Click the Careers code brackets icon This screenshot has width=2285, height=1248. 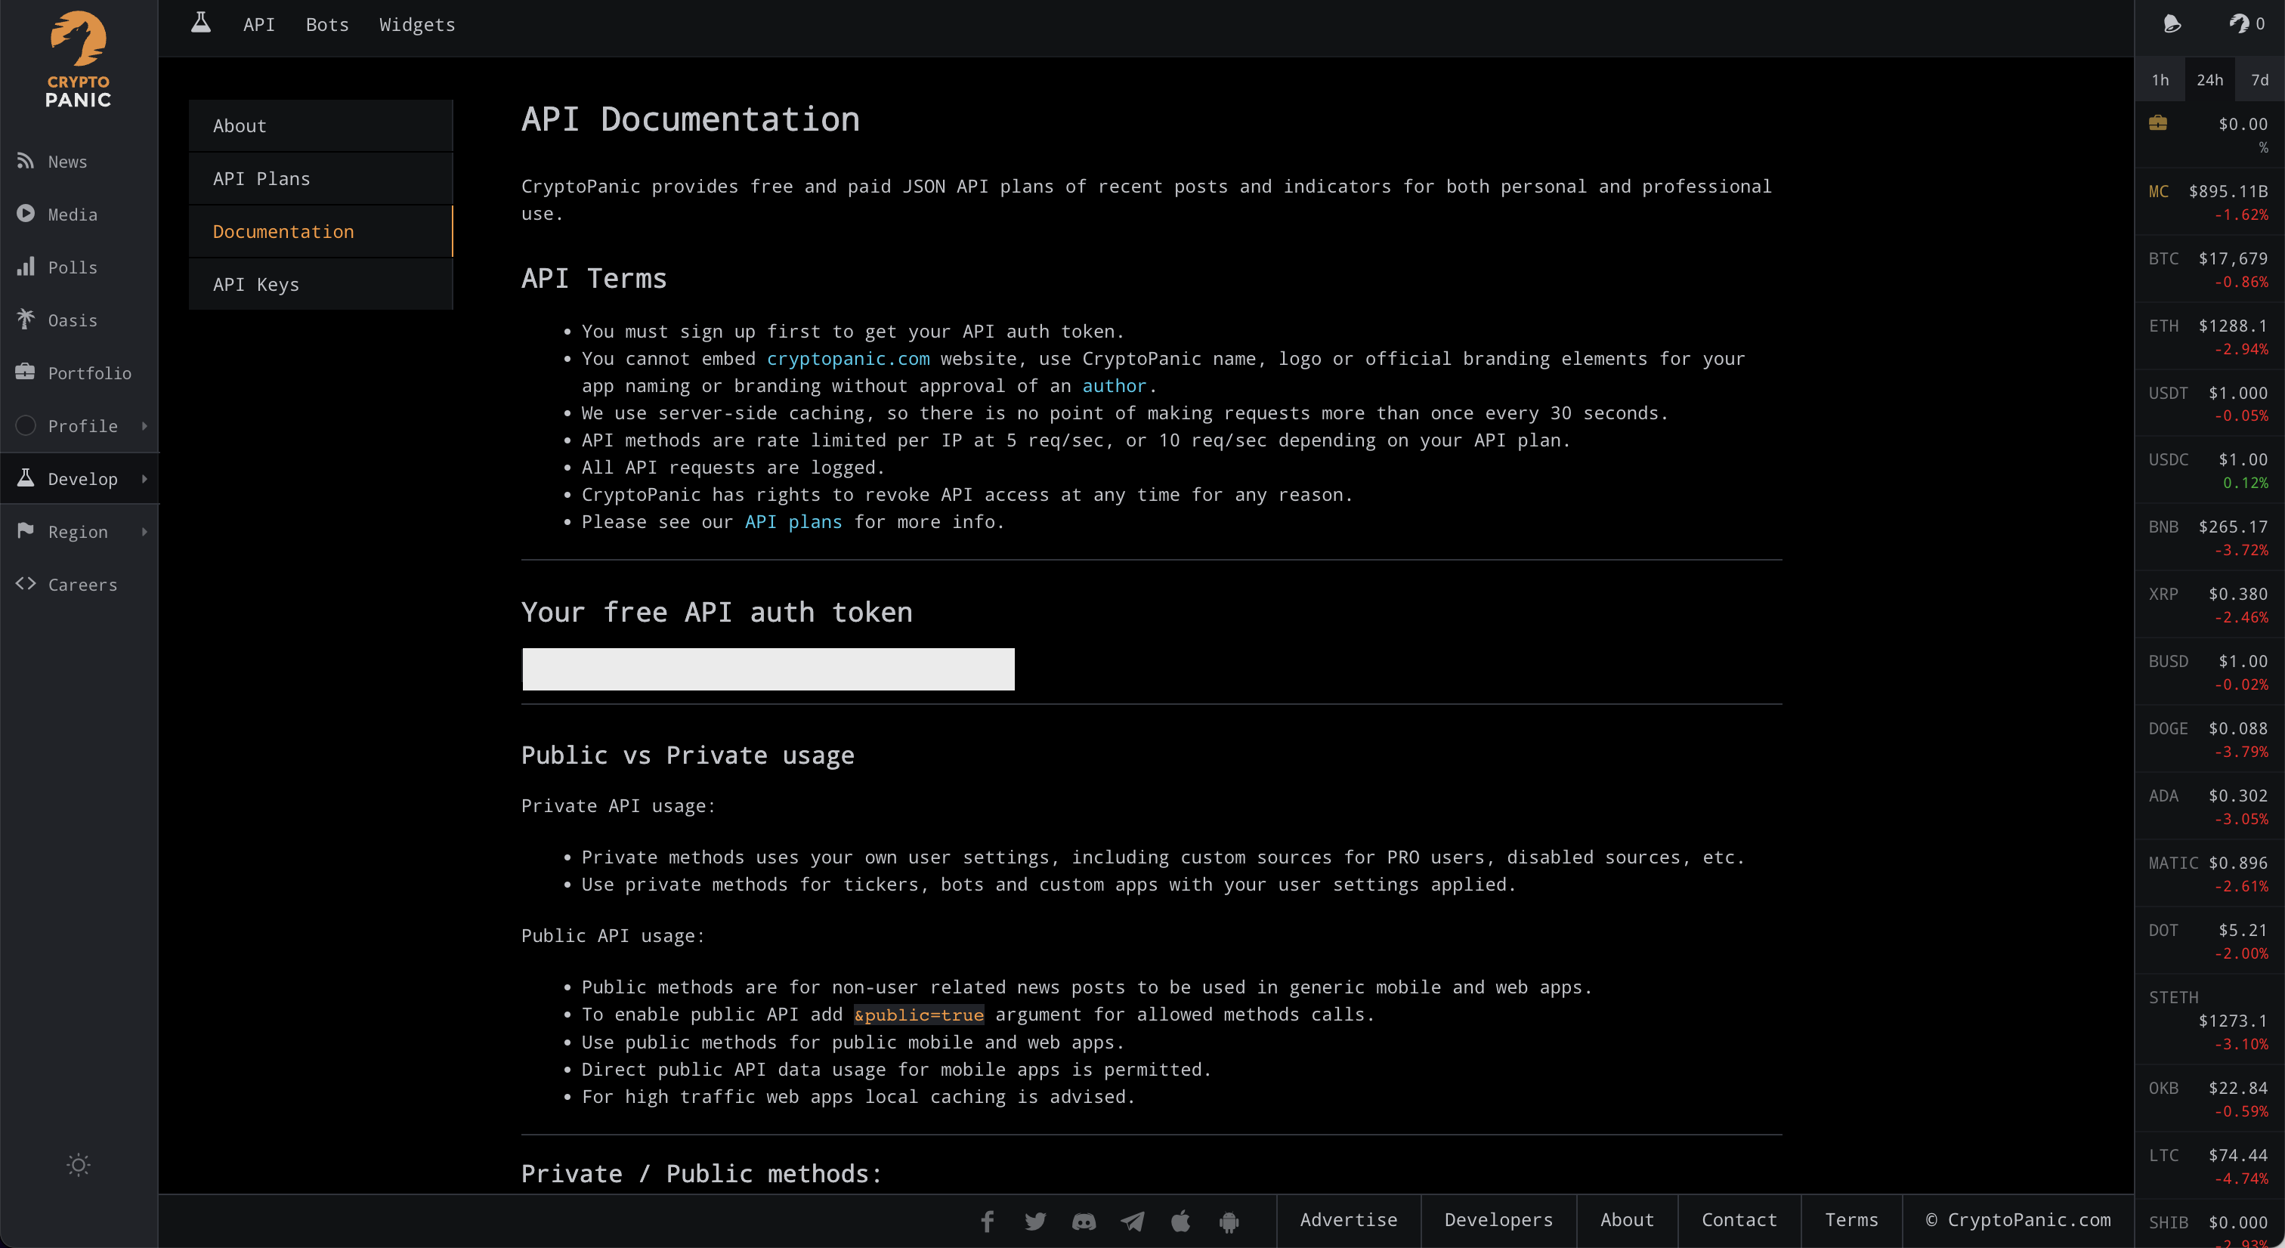26,584
